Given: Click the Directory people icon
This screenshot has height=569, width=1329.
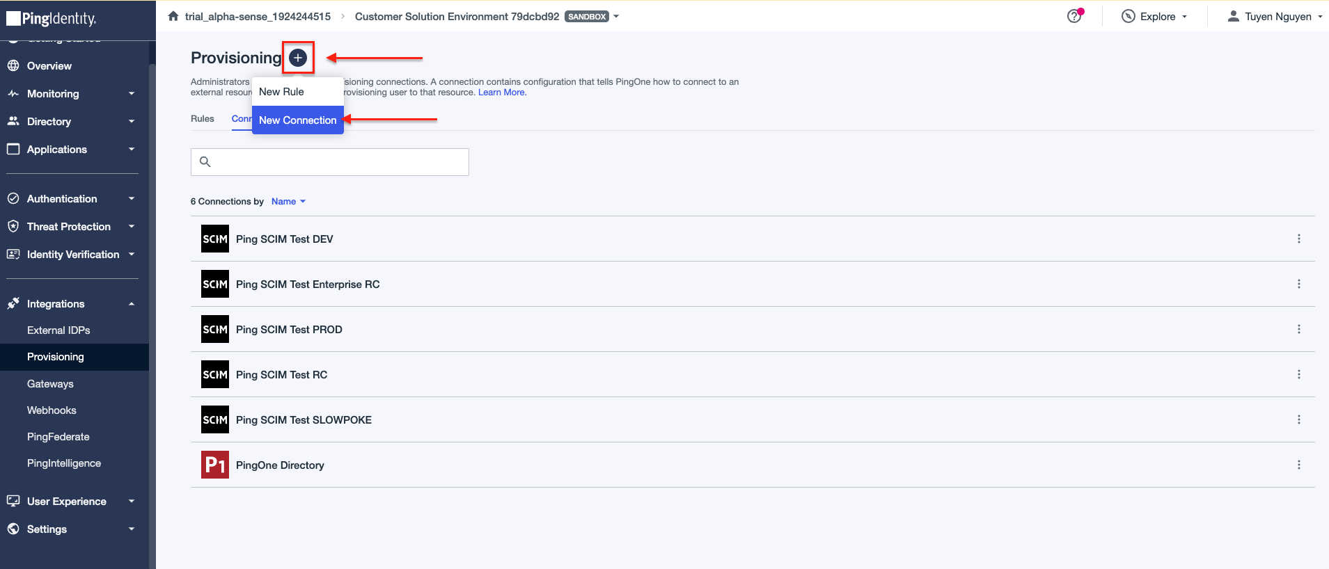Looking at the screenshot, I should [x=13, y=121].
